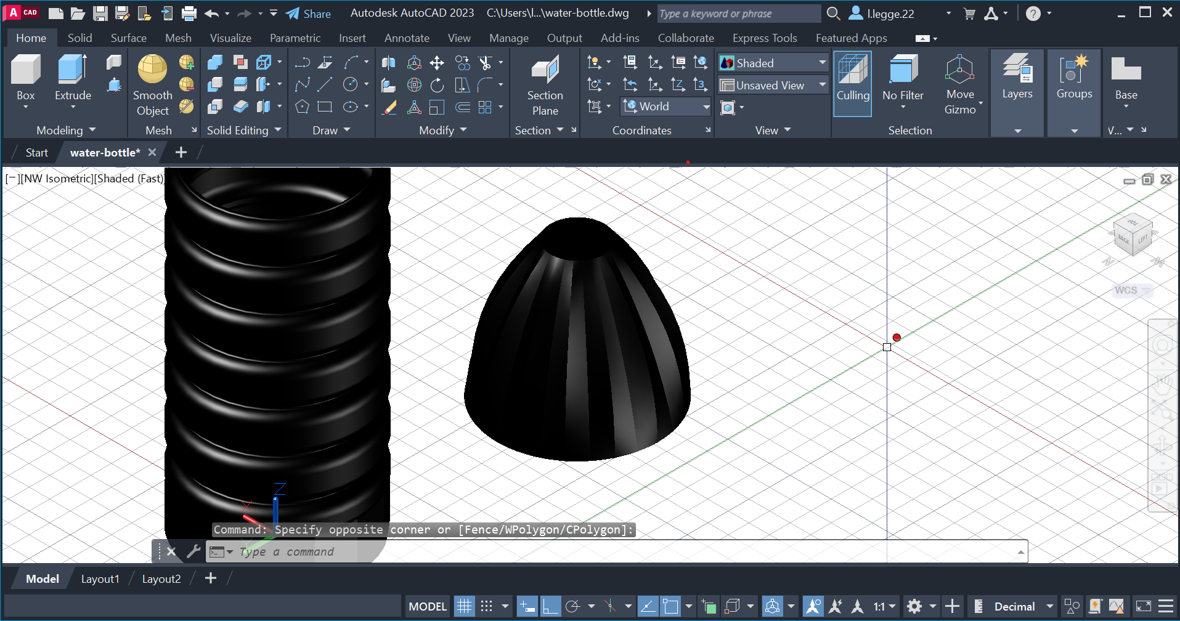Choose the Rectangle draw tool
The image size is (1180, 621).
pyautogui.click(x=325, y=107)
